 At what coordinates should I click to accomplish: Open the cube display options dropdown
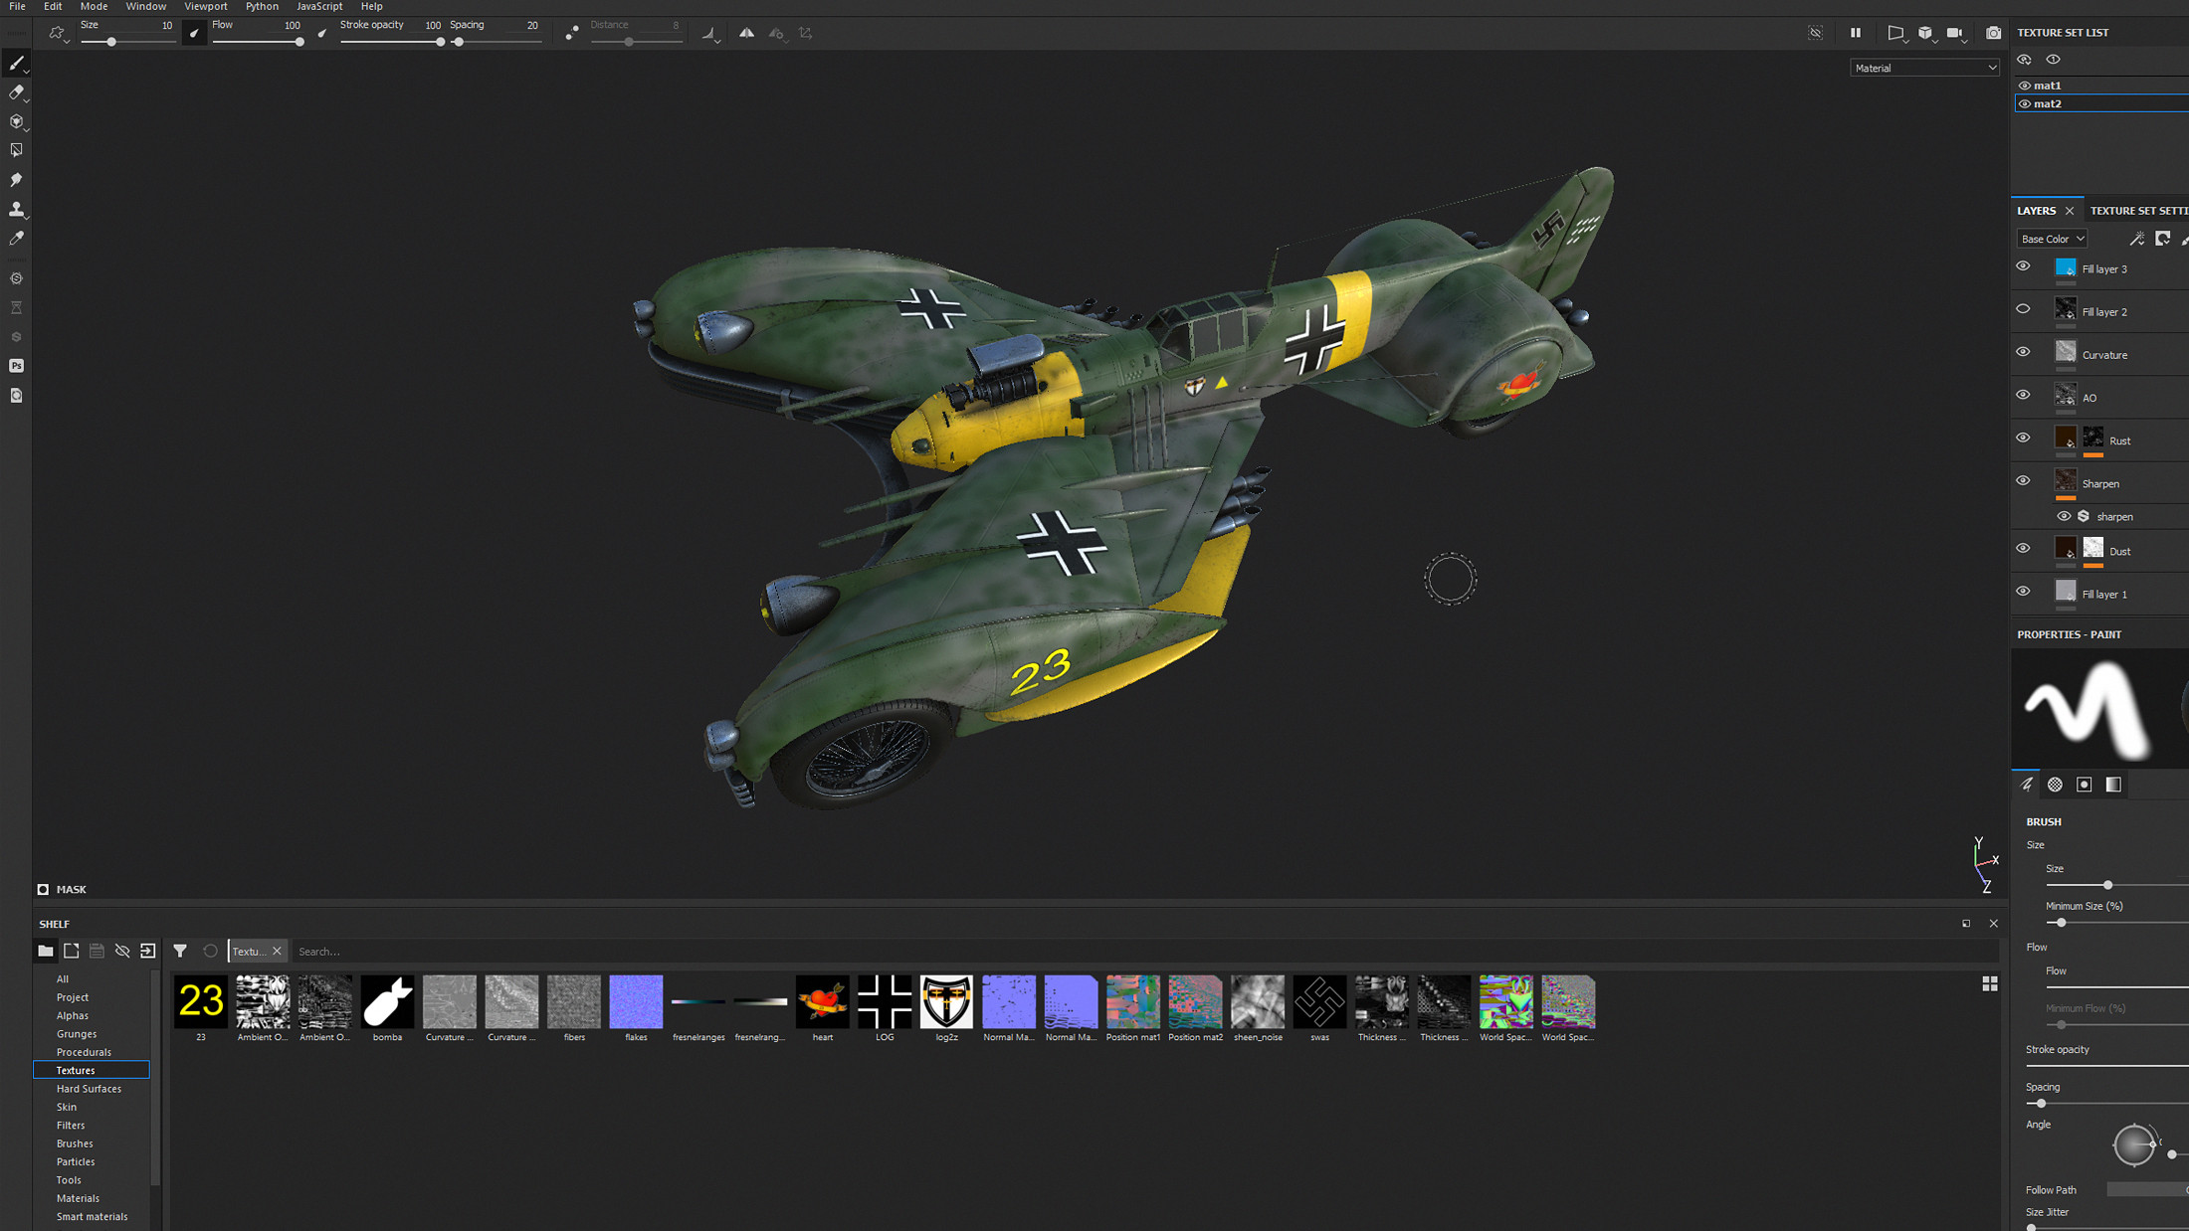tap(1926, 34)
